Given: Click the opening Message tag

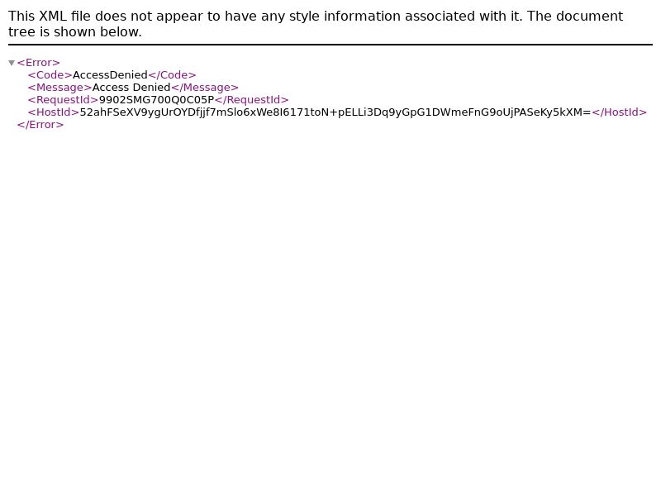Looking at the screenshot, I should (x=59, y=88).
